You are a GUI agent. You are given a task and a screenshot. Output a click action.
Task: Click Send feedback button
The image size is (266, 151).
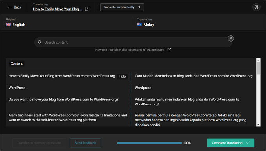(x=85, y=143)
